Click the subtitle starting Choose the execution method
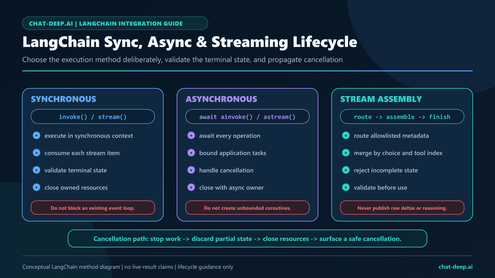The height and width of the screenshot is (278, 495). point(183,60)
